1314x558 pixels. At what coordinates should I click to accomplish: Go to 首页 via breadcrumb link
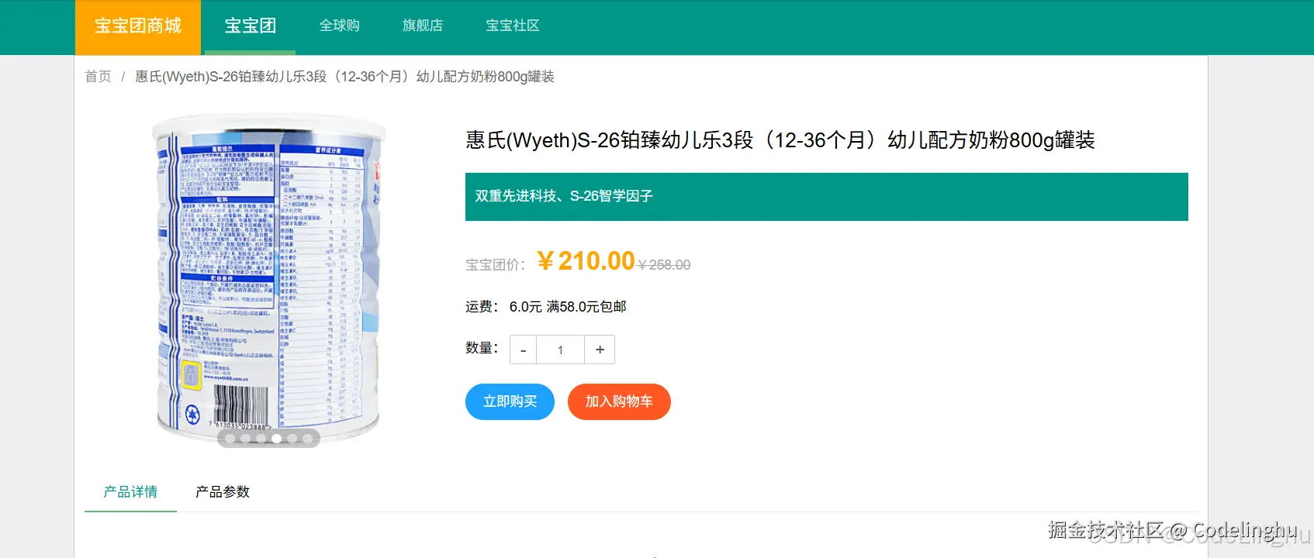coord(96,77)
